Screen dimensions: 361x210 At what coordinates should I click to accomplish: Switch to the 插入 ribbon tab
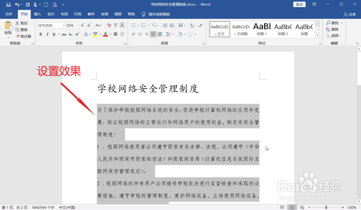point(38,14)
